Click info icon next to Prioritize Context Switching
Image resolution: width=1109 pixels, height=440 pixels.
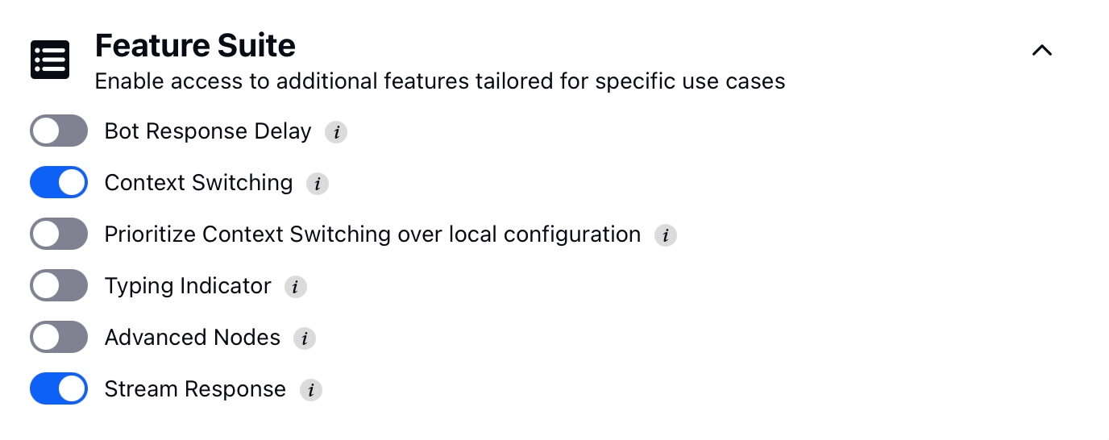tap(666, 235)
